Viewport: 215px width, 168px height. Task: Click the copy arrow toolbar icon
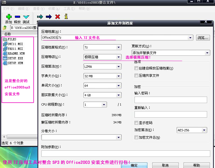tap(40, 17)
